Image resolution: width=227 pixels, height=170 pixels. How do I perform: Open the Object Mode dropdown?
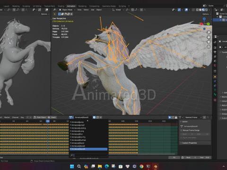[67, 10]
